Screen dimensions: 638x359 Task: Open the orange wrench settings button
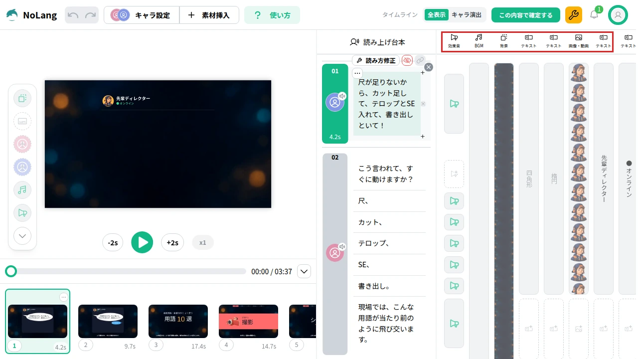(574, 15)
